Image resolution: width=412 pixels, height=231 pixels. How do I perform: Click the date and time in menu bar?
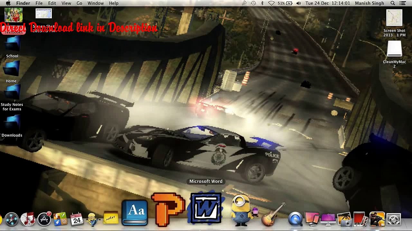328,3
